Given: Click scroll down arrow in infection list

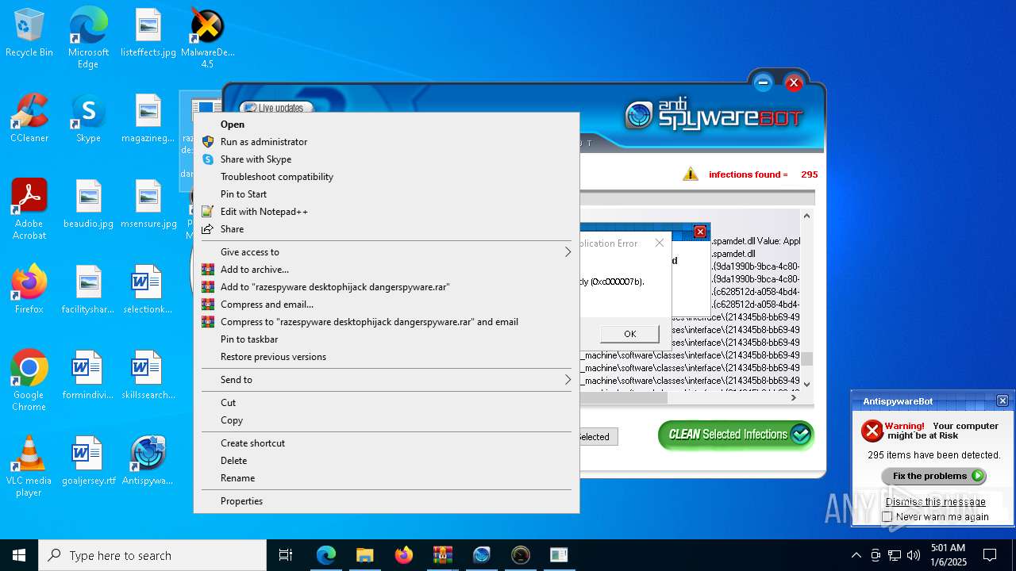Looking at the screenshot, I should [806, 384].
